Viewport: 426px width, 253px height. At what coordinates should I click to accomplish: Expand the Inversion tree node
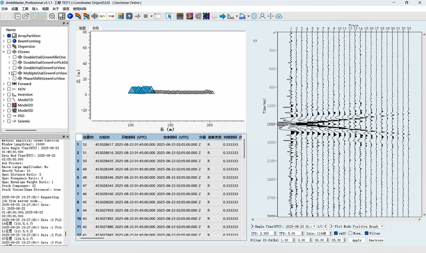[4, 95]
